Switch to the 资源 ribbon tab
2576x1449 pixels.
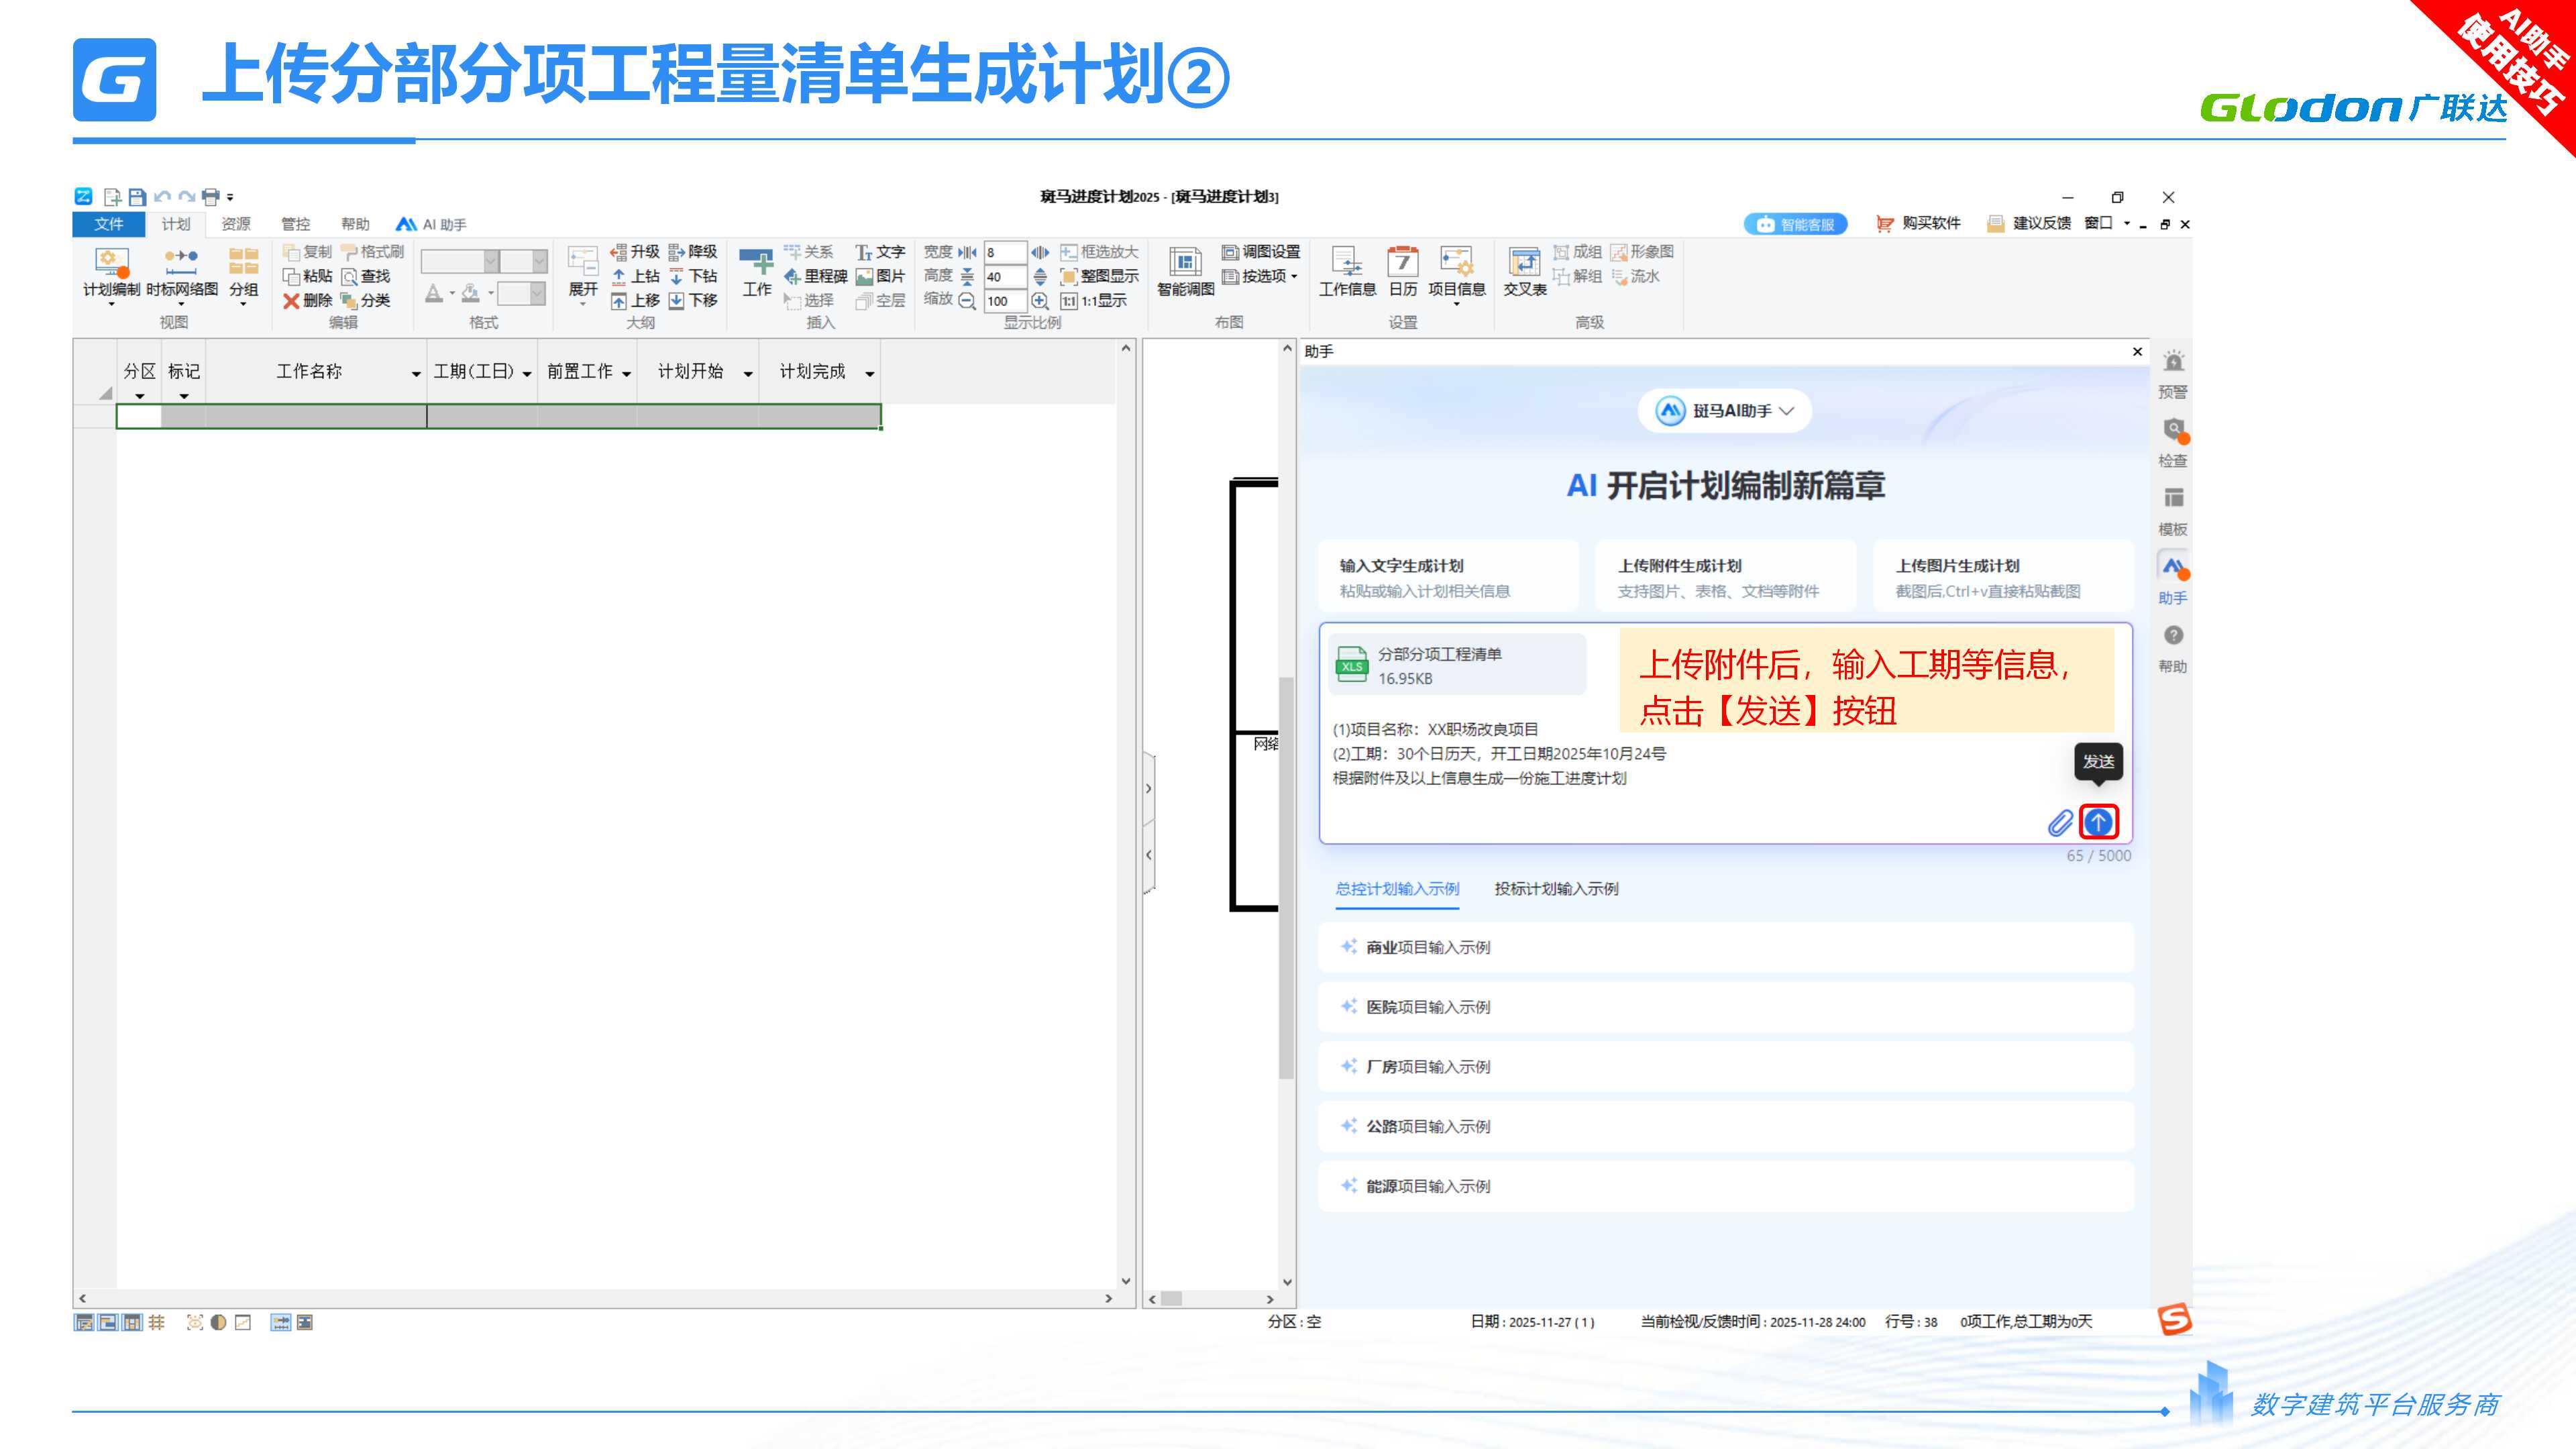click(236, 224)
